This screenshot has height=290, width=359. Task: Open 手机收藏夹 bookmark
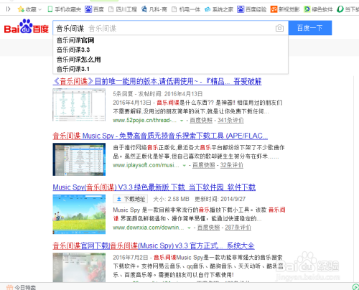(65, 9)
